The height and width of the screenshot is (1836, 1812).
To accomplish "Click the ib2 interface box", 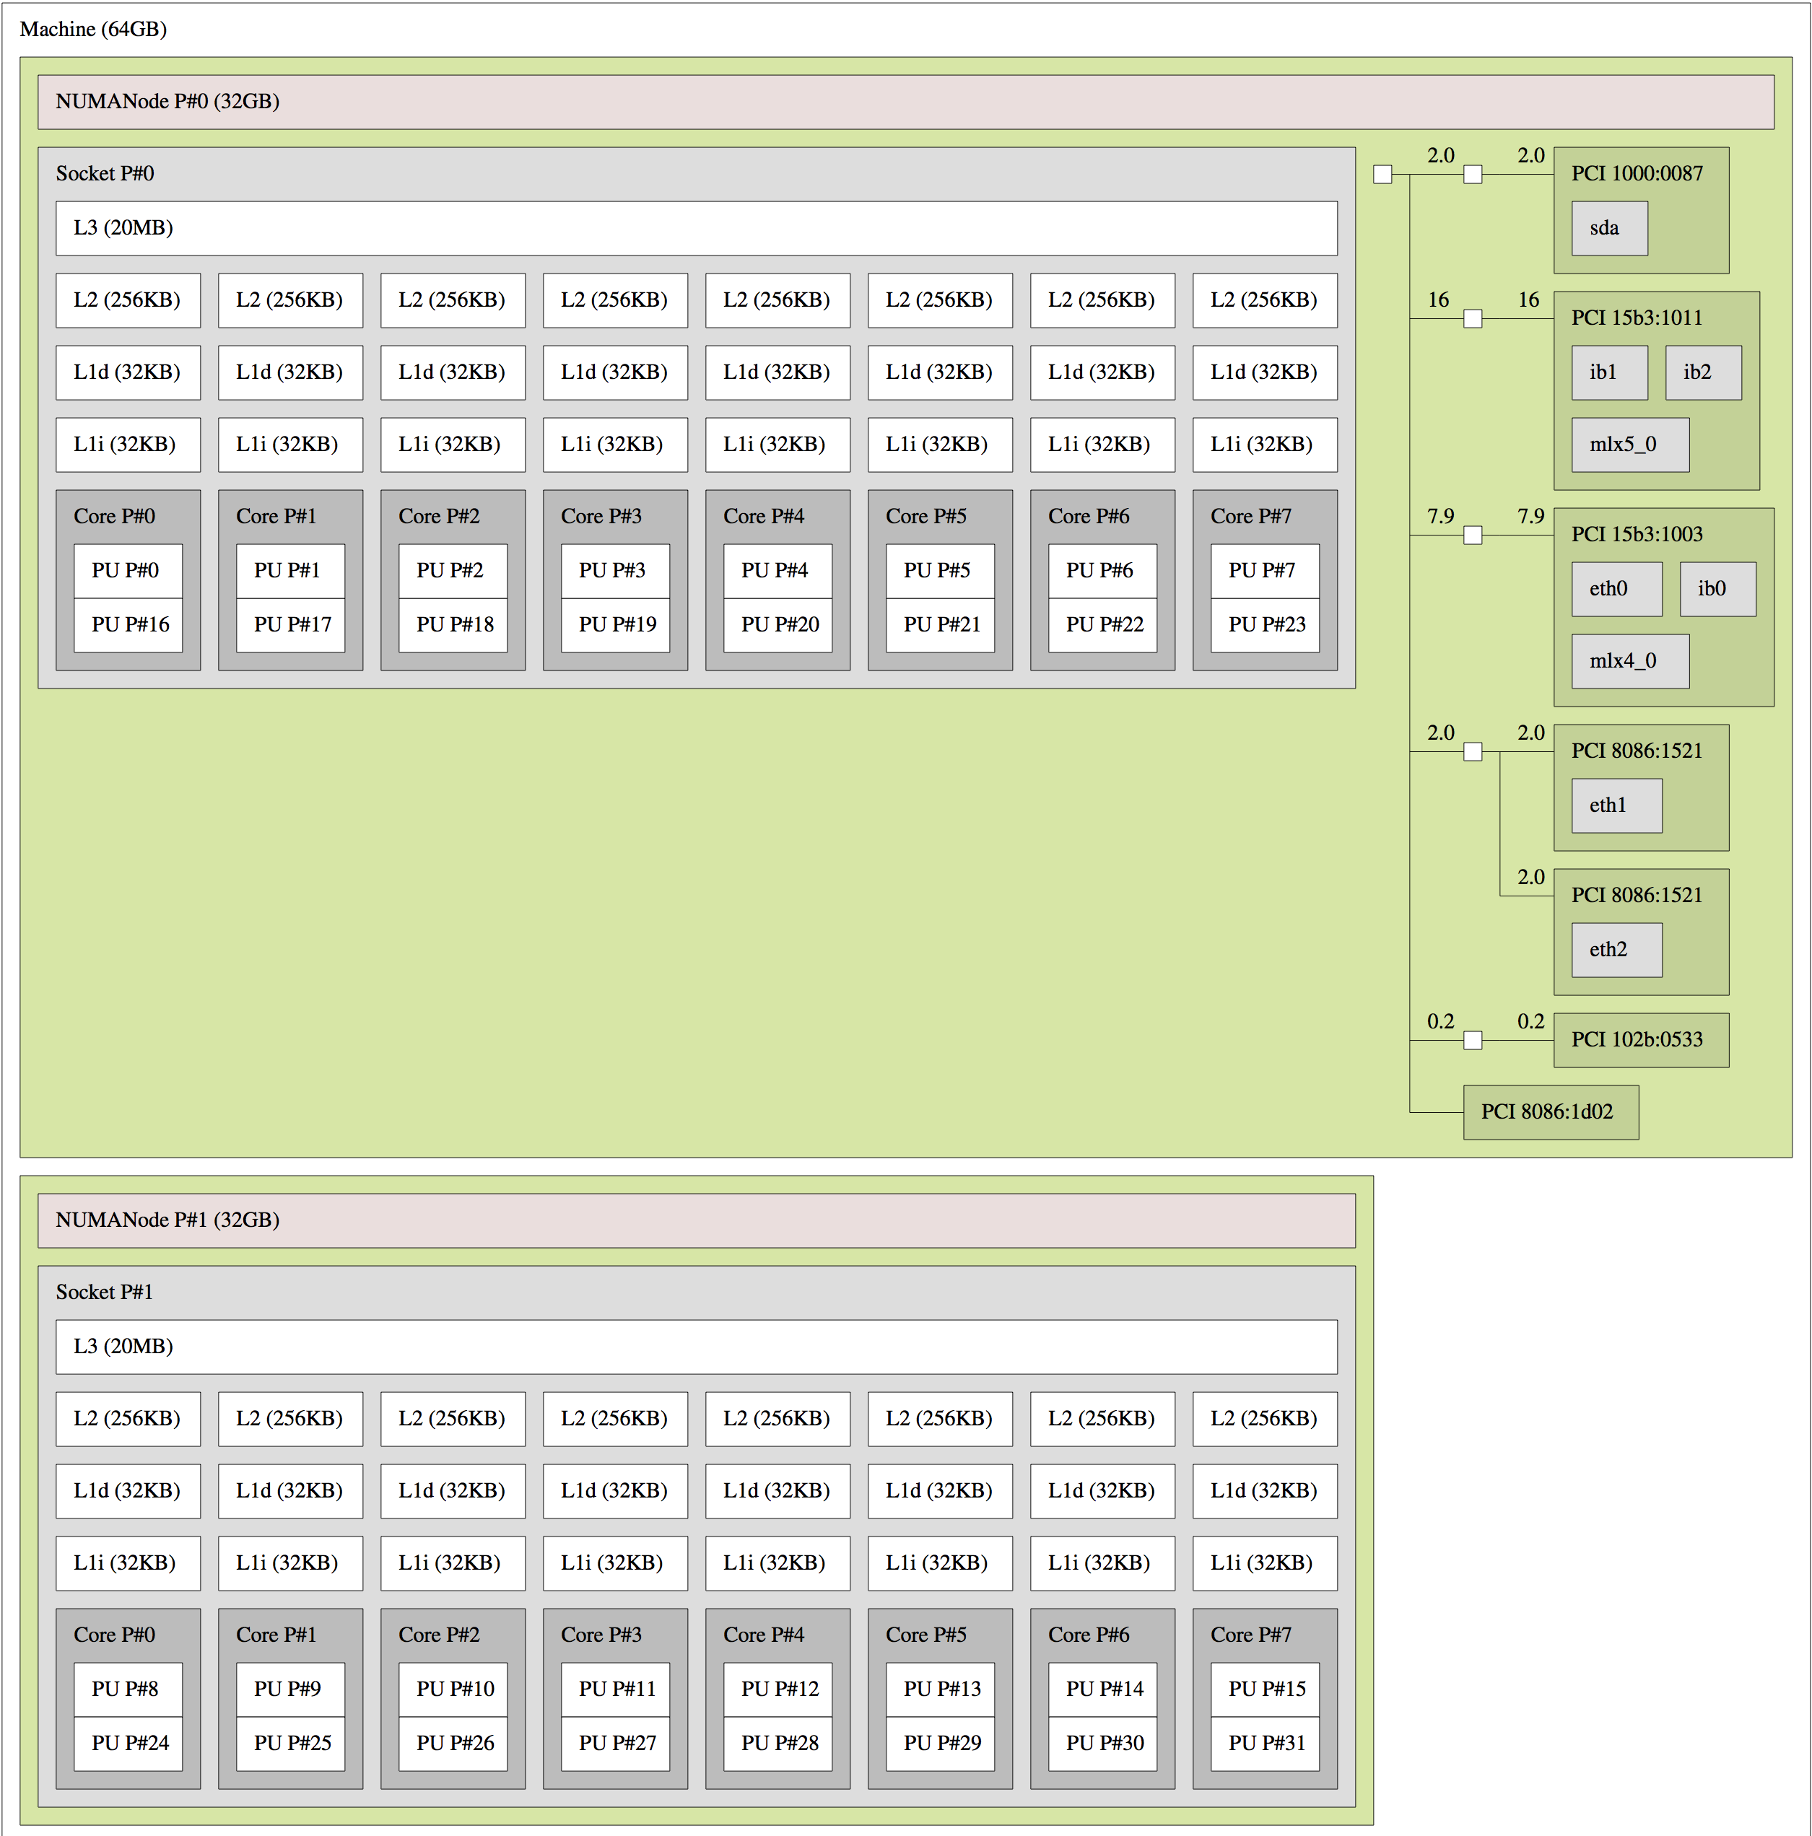I will (1703, 372).
